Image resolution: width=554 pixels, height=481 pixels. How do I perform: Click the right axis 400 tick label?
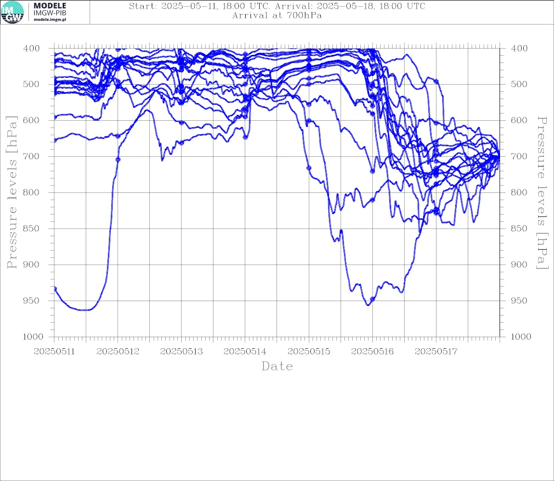tap(519, 49)
